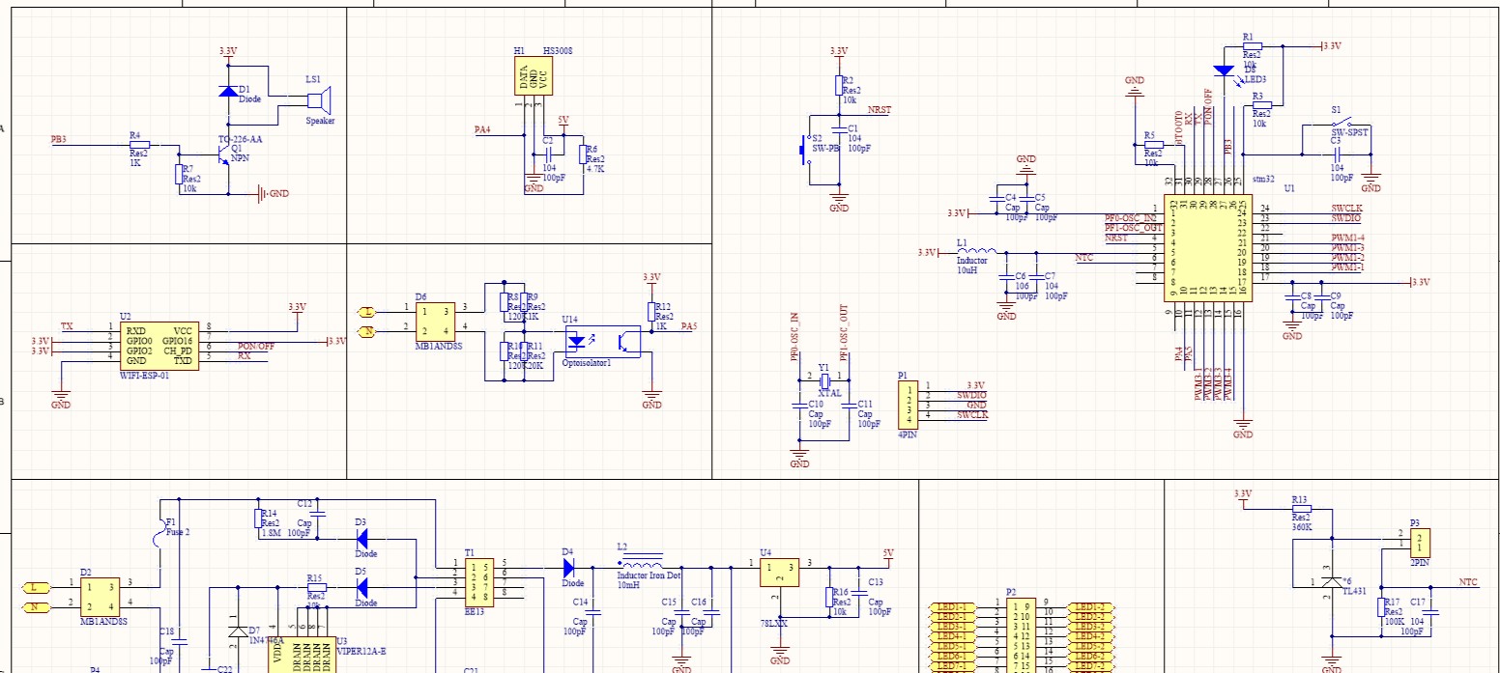Image resolution: width=1500 pixels, height=673 pixels.
Task: Click the SWCLR label on the P1 header
Action: (x=971, y=415)
